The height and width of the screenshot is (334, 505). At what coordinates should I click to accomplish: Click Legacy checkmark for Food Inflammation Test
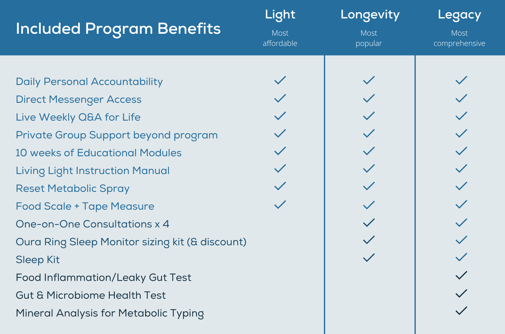click(x=461, y=276)
